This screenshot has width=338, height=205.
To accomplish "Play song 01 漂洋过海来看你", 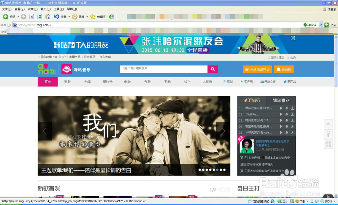I will (x=281, y=108).
